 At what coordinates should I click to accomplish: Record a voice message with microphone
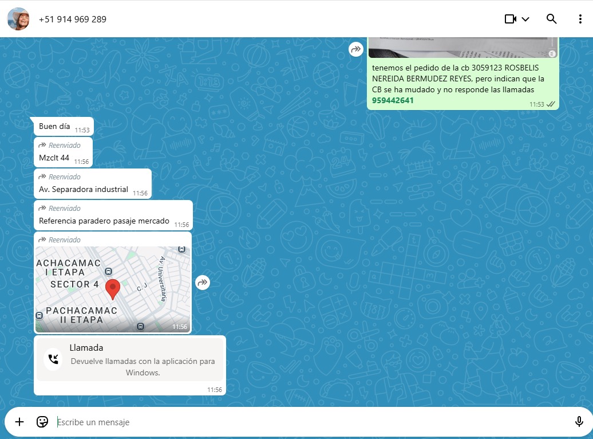[x=579, y=422]
